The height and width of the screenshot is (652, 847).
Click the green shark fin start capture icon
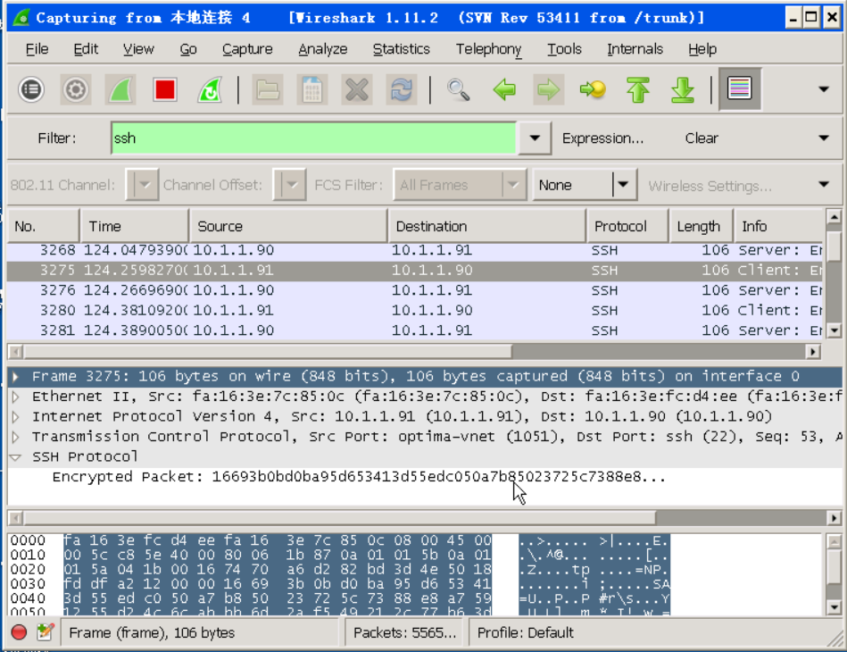pyautogui.click(x=120, y=89)
